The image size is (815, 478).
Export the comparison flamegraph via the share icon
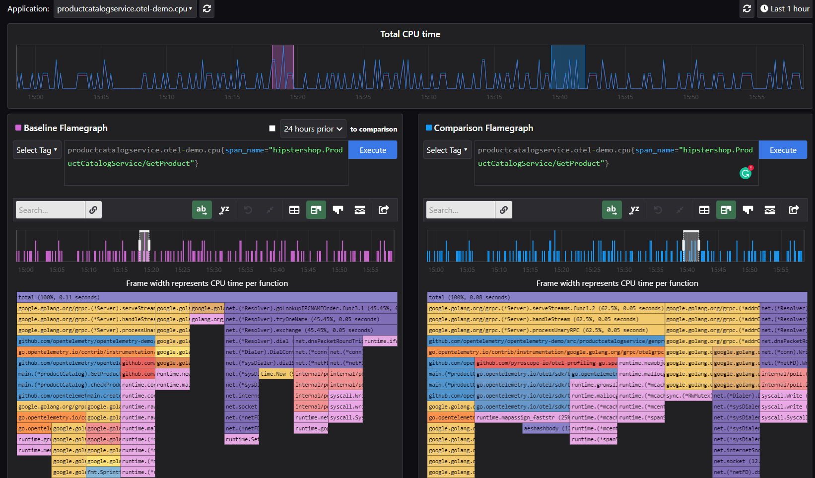[794, 209]
